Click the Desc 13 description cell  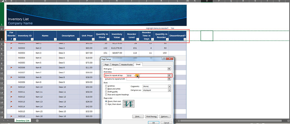68,102
